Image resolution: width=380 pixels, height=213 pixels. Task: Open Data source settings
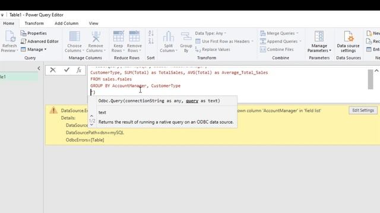[x=349, y=41]
